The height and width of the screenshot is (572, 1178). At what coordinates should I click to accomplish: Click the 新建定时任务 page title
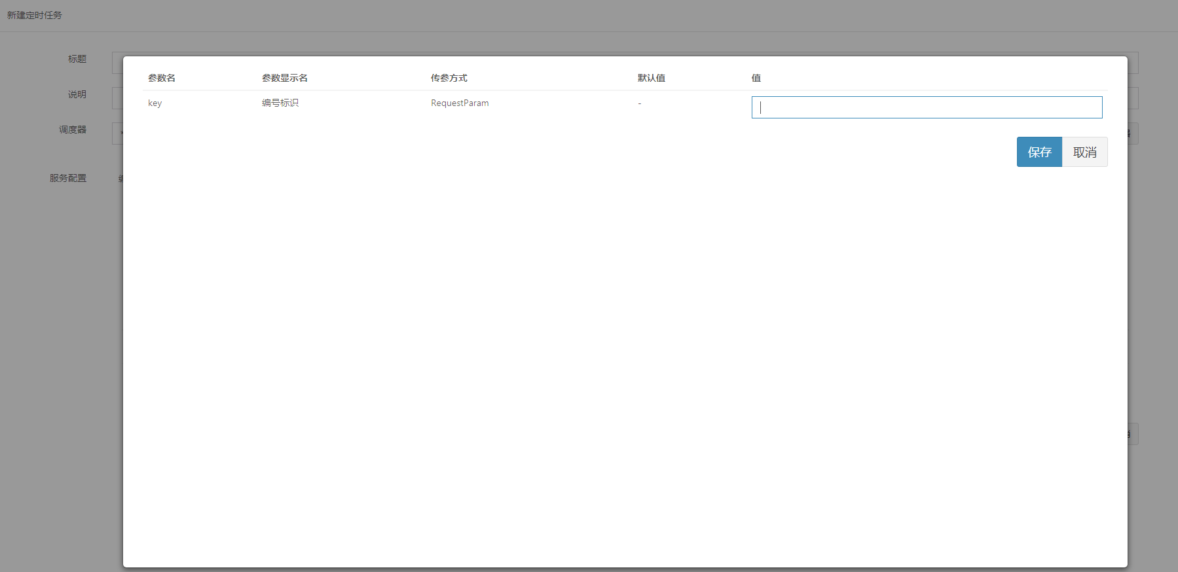click(35, 15)
